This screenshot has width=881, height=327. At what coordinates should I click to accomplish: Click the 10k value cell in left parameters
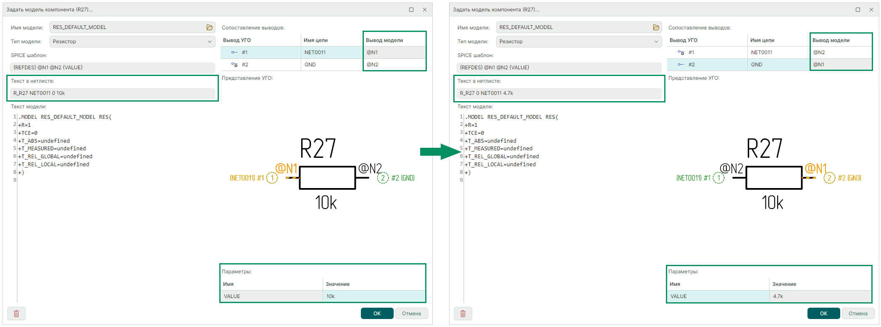click(x=374, y=296)
